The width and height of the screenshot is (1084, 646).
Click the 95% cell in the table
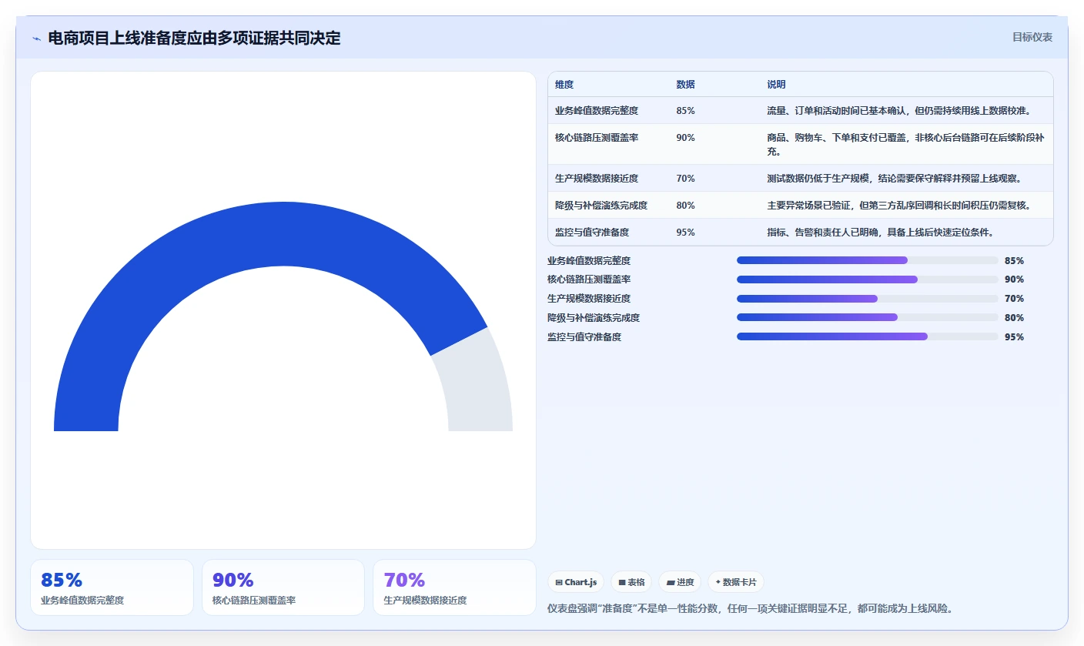(x=685, y=232)
